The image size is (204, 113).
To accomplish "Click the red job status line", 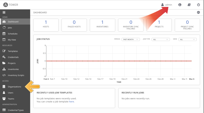I will [x=119, y=61].
